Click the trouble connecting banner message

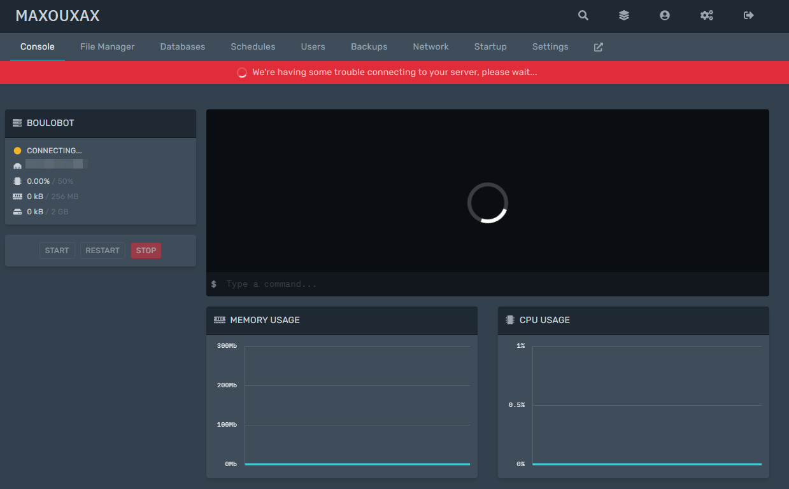(395, 72)
